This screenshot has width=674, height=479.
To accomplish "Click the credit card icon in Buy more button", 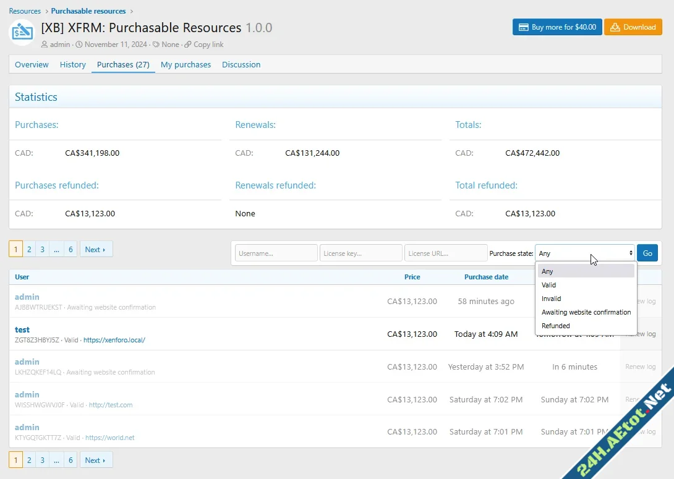I will 524,27.
